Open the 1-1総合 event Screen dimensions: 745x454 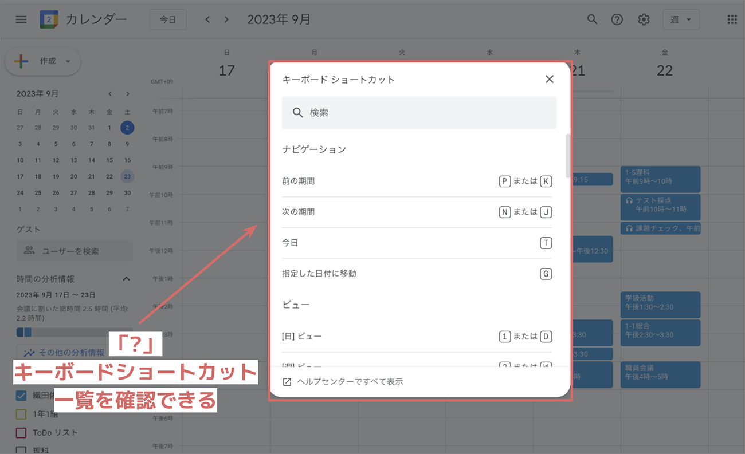coord(660,333)
